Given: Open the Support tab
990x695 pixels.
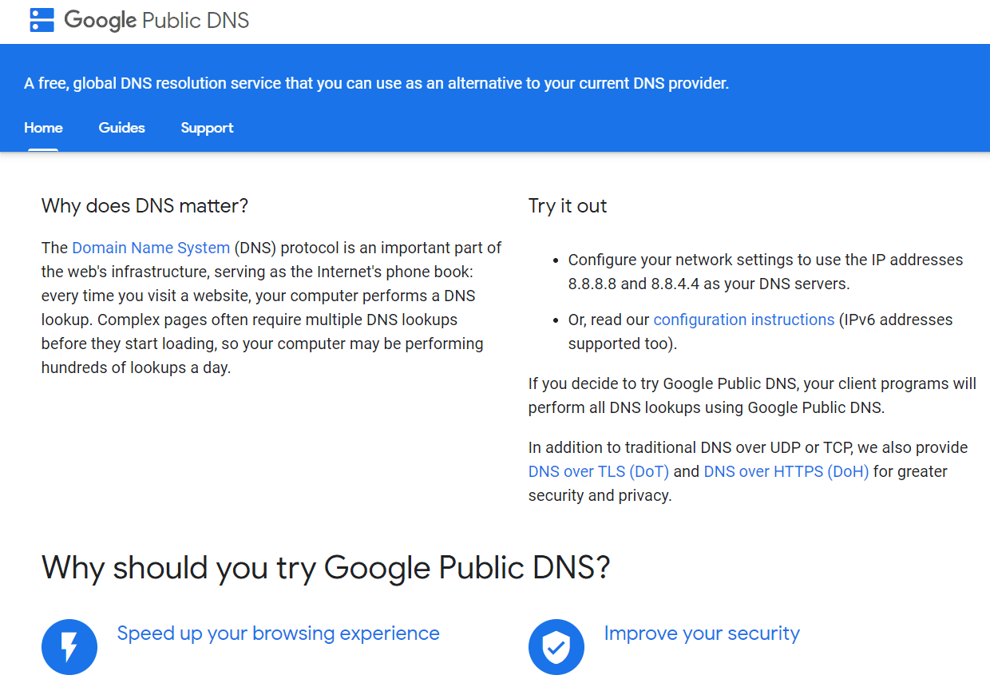Looking at the screenshot, I should tap(207, 128).
